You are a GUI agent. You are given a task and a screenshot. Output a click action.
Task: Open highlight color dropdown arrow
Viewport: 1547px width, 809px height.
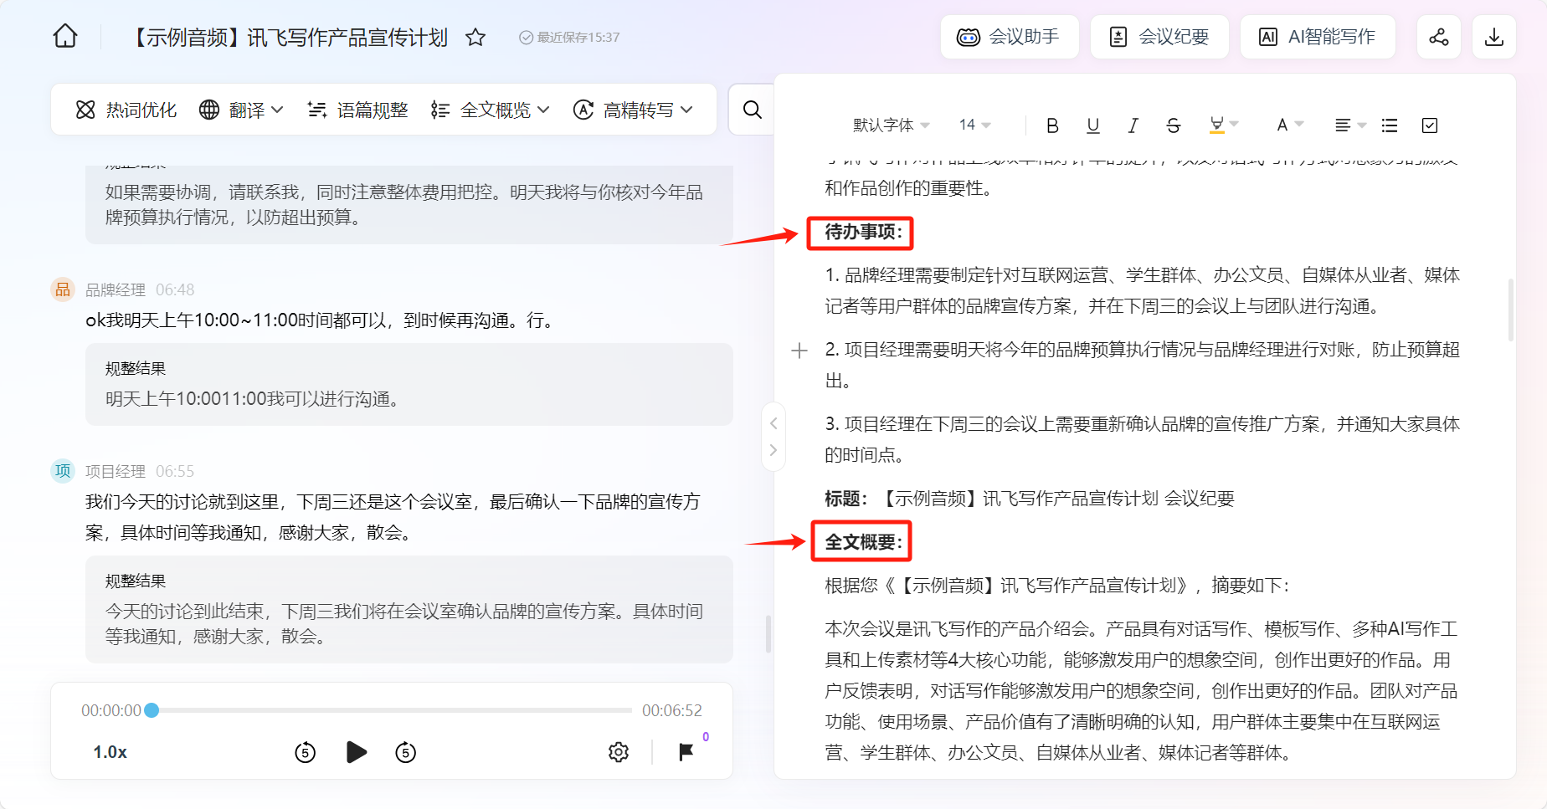(1235, 125)
